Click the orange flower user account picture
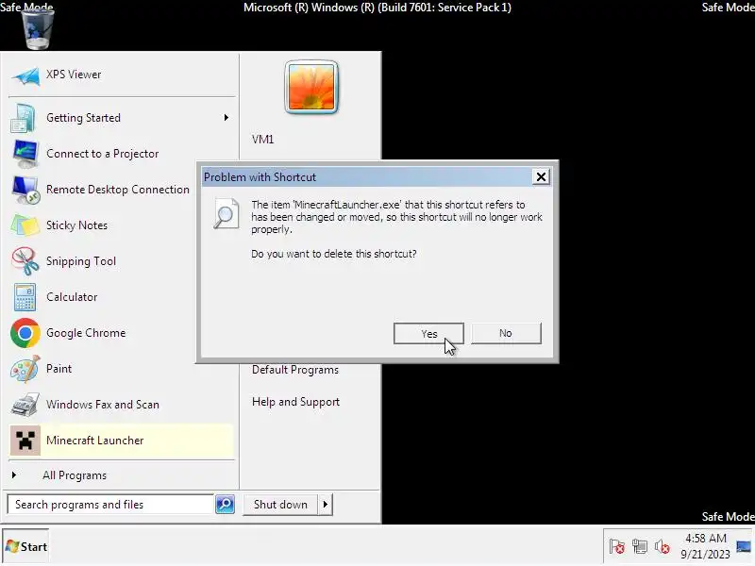 pos(311,87)
